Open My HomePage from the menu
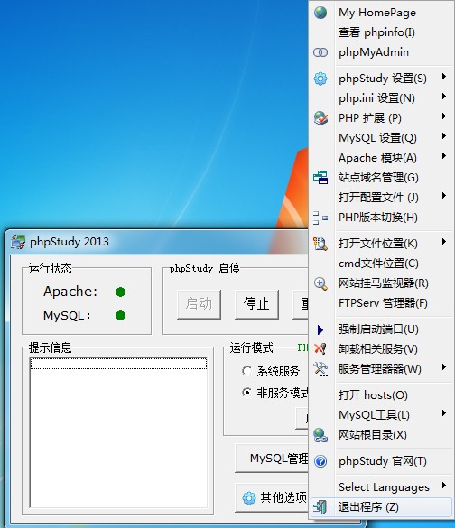Viewport: 455px width, 528px height. click(x=381, y=13)
